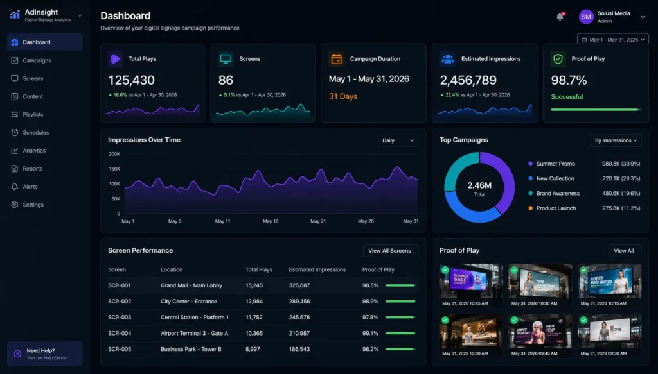Click the Playlists sidebar icon
Screen dimensions: 658x374
15,114
